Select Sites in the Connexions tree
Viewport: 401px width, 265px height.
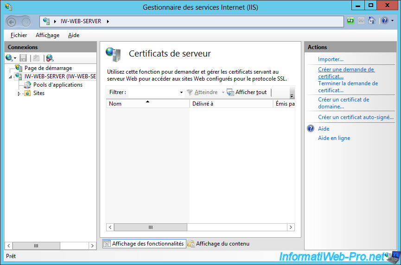pos(39,93)
